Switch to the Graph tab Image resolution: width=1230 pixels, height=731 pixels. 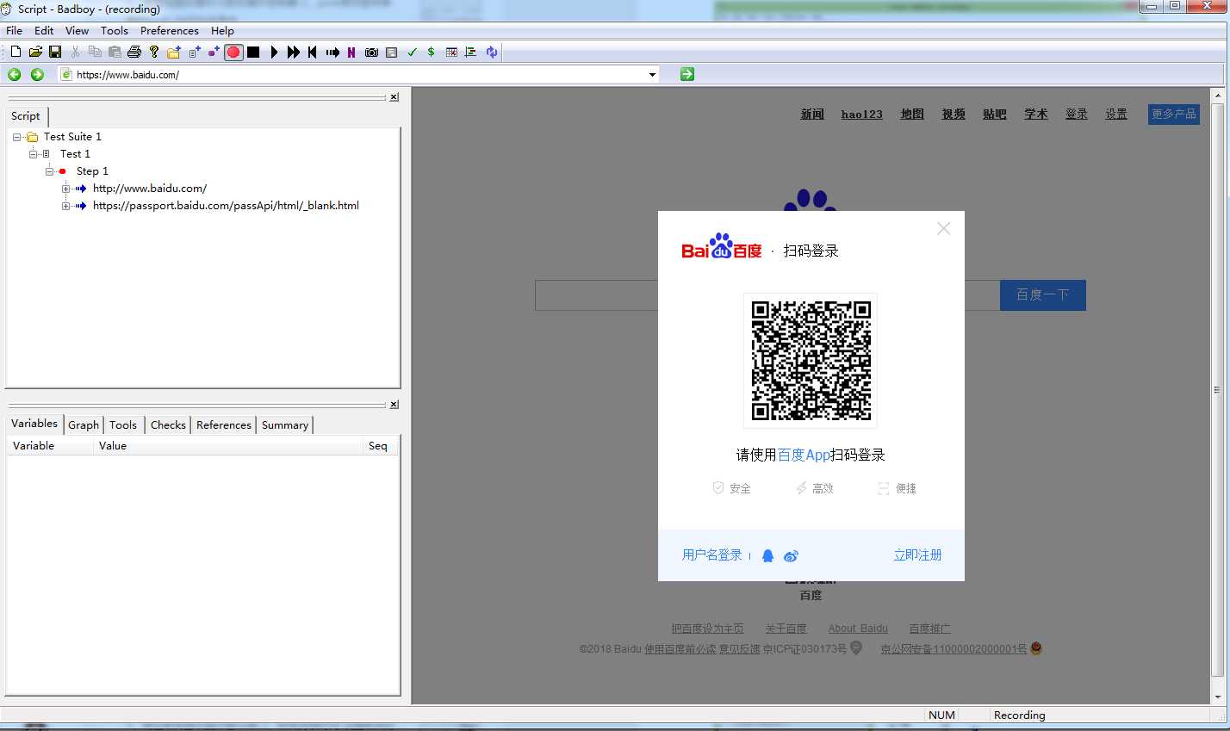(84, 424)
